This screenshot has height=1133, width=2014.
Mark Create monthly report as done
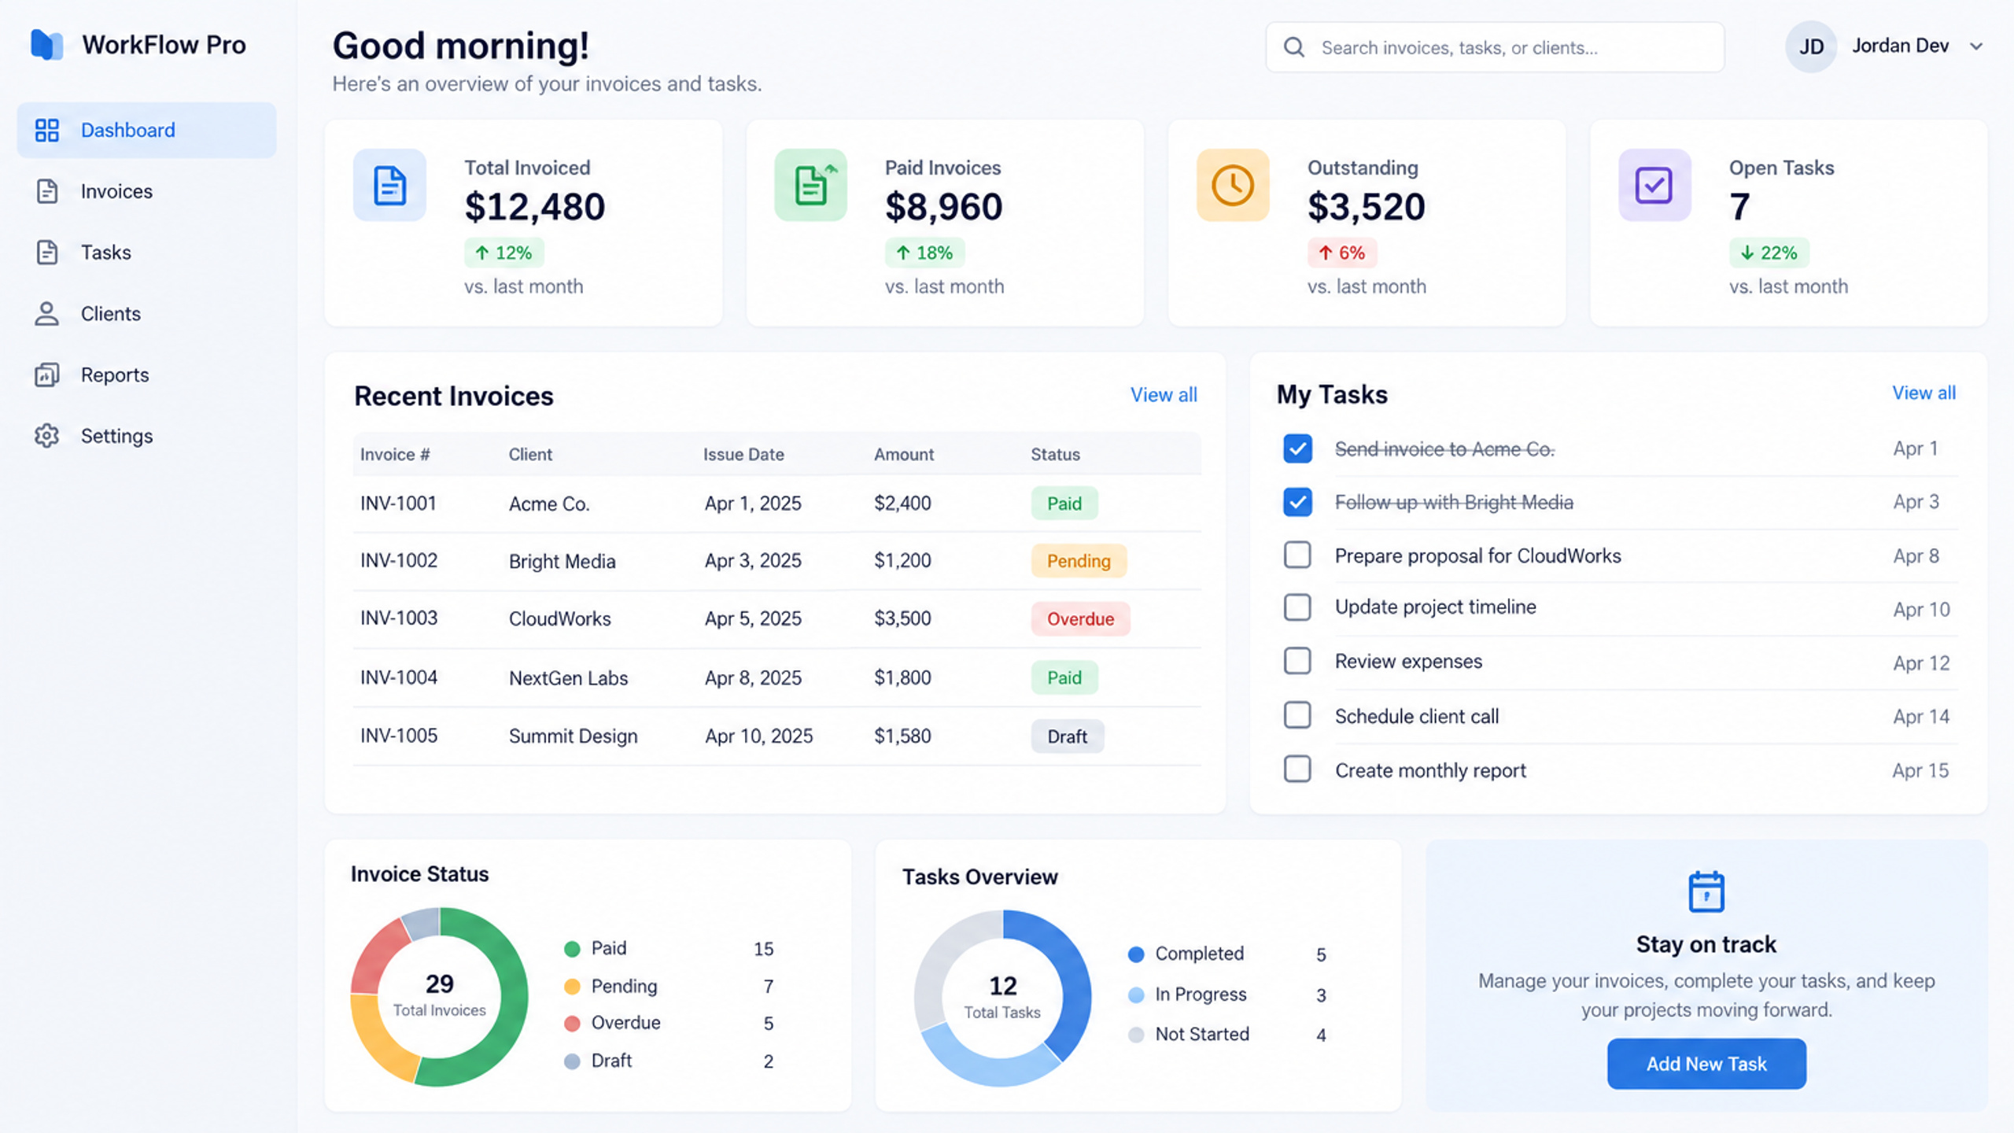tap(1297, 769)
